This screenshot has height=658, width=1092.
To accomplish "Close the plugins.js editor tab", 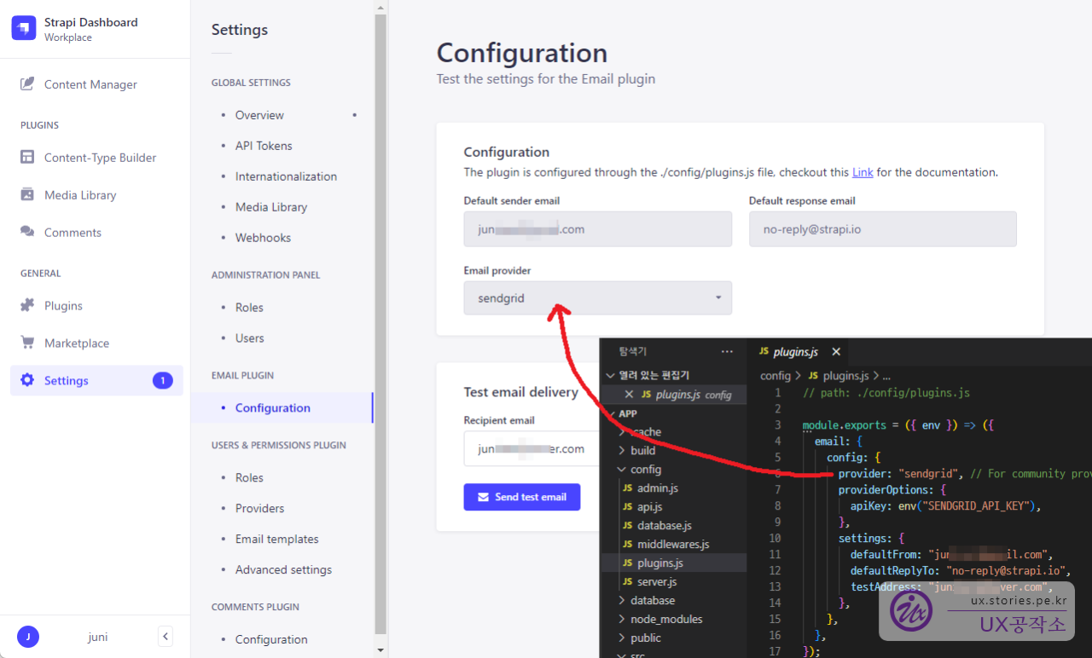I will [836, 352].
